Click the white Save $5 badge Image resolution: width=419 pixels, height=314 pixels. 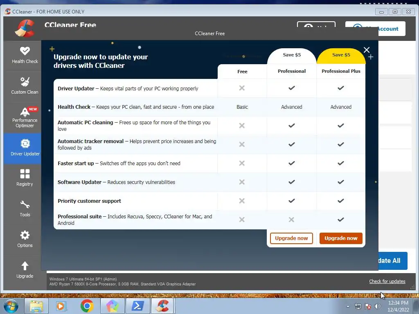coord(291,55)
